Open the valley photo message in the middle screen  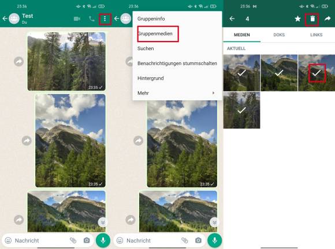pyautogui.click(x=178, y=212)
